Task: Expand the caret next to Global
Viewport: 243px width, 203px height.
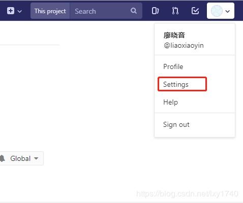Action: click(36, 158)
